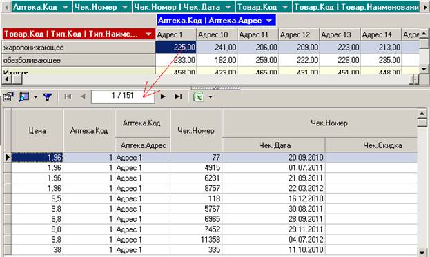Go to the first record page
Screen dimensions: 430x257
[68, 96]
